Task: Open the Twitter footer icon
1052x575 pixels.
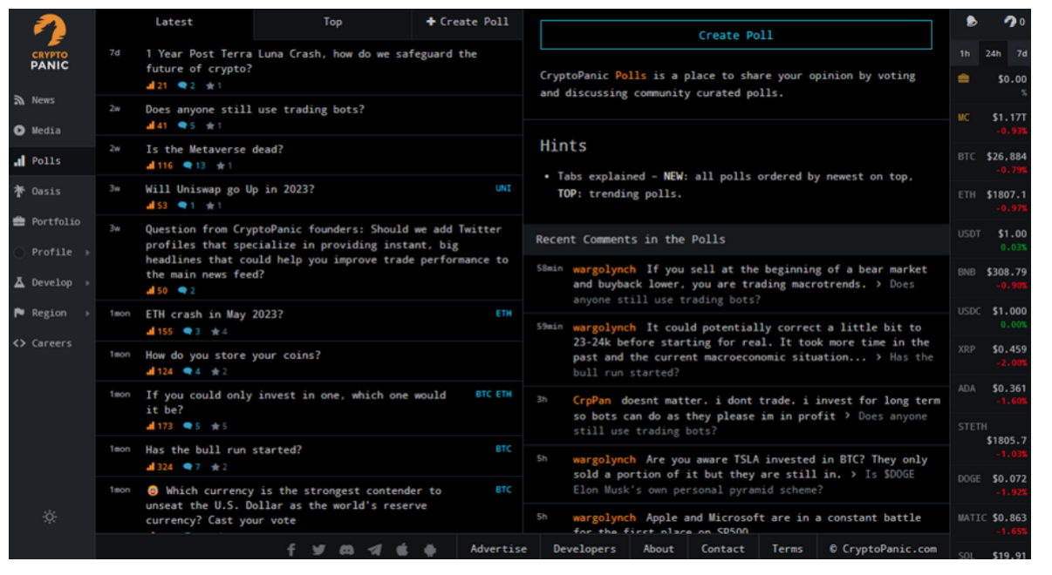Action: [x=318, y=550]
